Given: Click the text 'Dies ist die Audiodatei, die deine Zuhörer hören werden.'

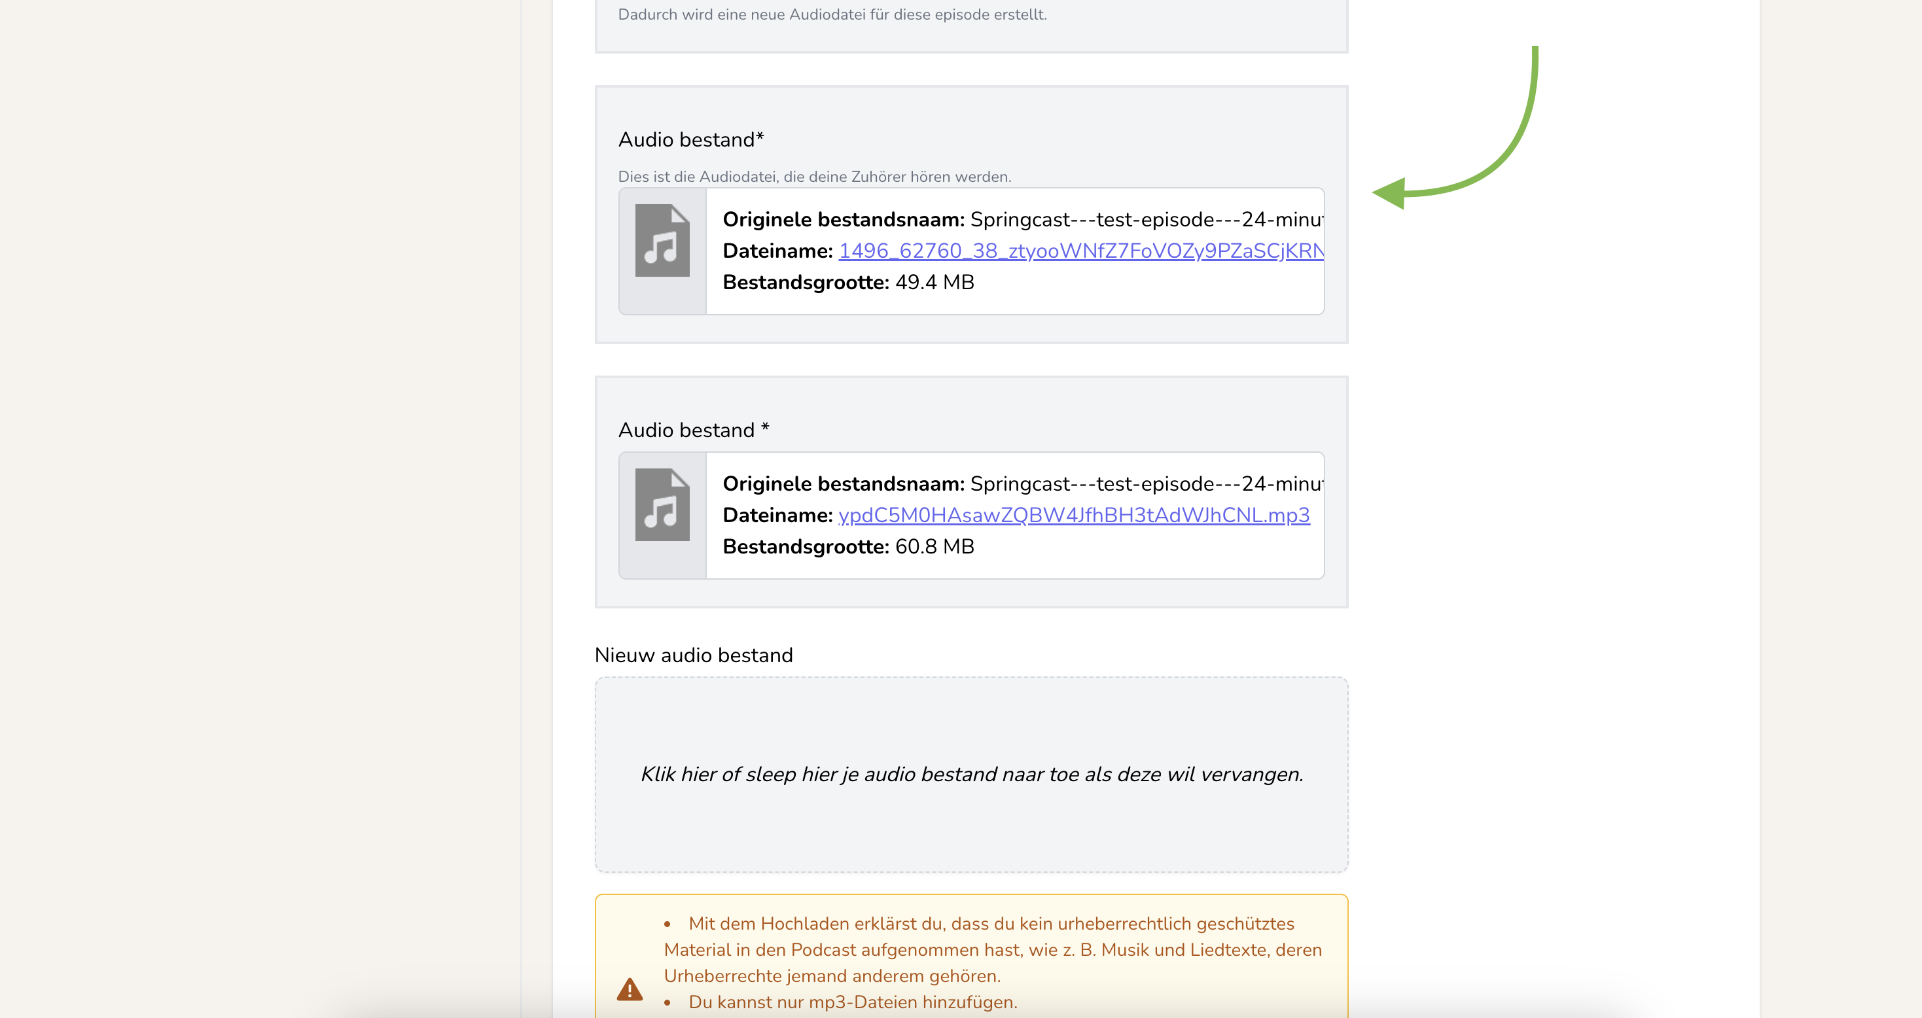Looking at the screenshot, I should coord(815,177).
